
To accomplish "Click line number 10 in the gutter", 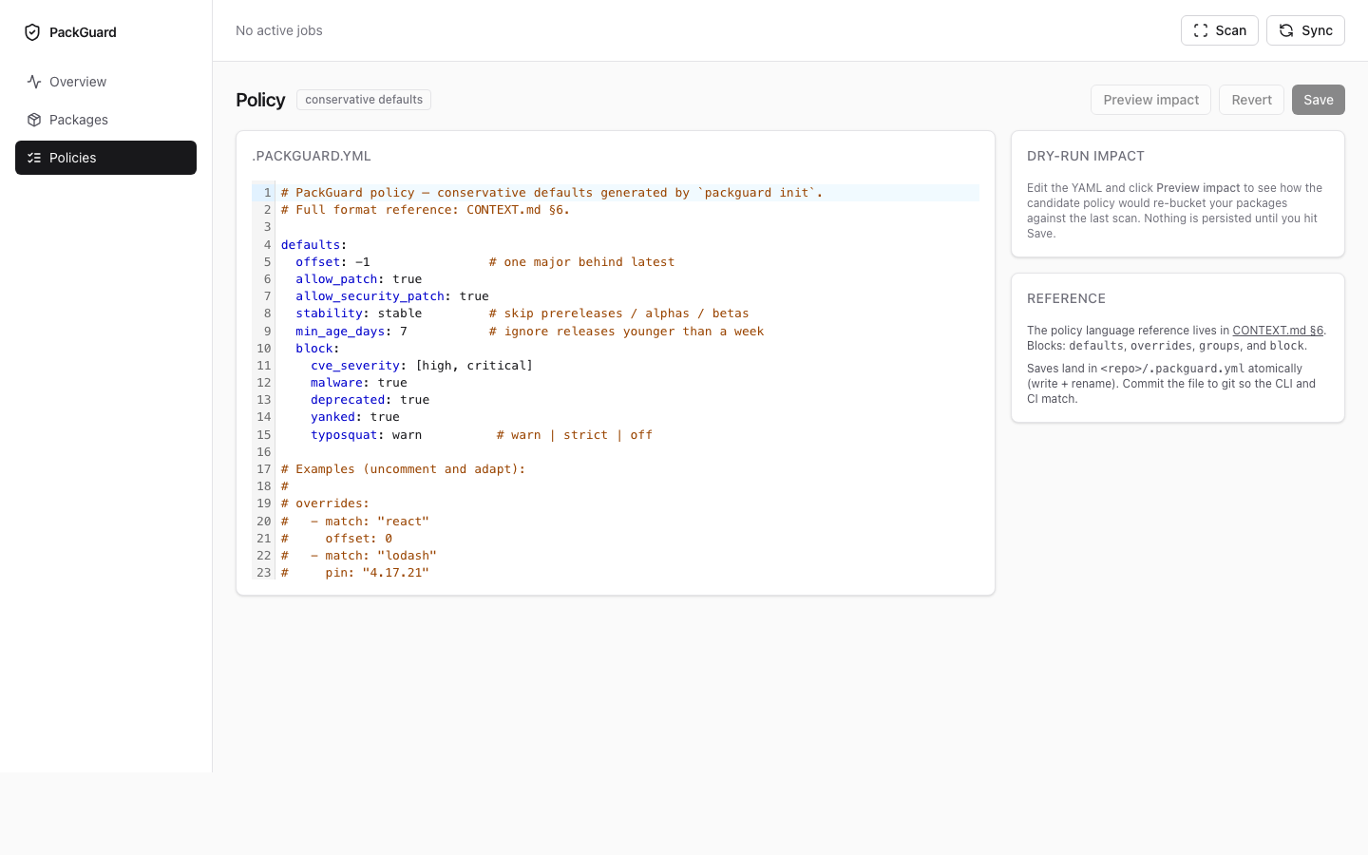I will point(263,349).
